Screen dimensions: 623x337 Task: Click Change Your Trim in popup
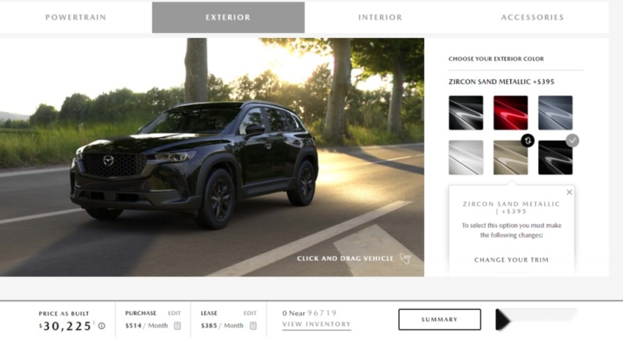point(511,260)
